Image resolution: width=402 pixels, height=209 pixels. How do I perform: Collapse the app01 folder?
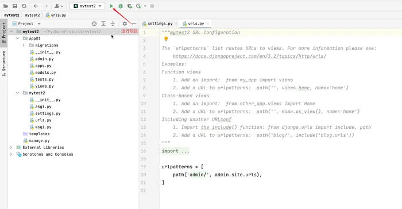pos(17,38)
